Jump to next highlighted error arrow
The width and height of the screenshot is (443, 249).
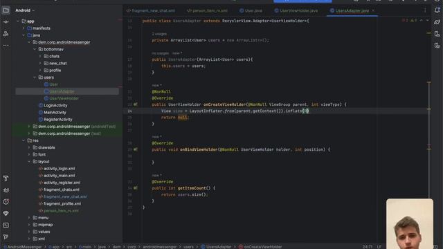tap(427, 20)
